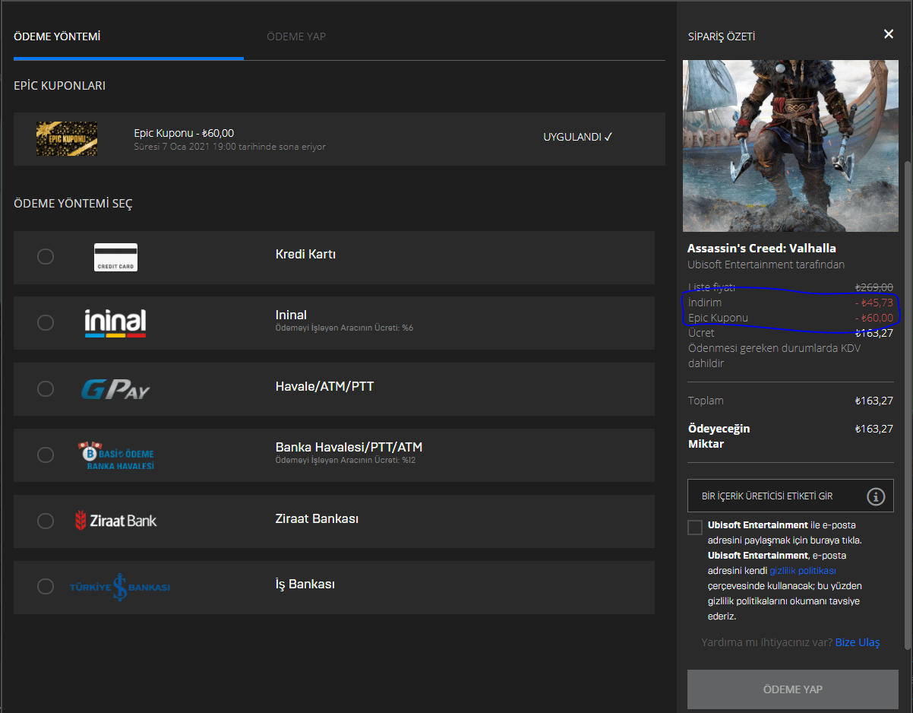
Task: Pick the Ziraat Bankası radio button
Action: (46, 521)
